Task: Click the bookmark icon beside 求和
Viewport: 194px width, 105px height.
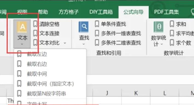Action: point(172,24)
